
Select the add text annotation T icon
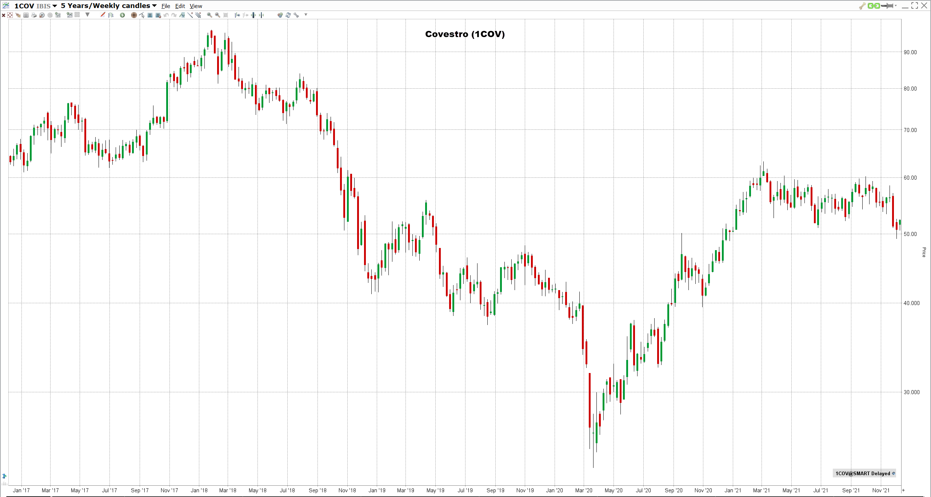150,15
